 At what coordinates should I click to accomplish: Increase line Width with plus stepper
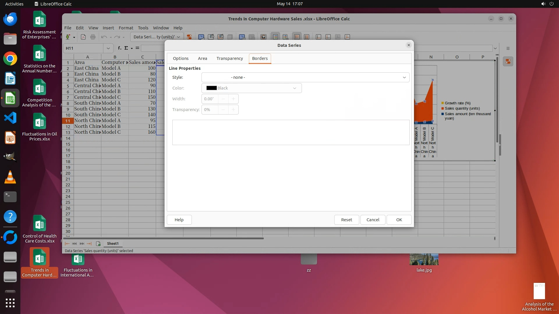pyautogui.click(x=233, y=99)
